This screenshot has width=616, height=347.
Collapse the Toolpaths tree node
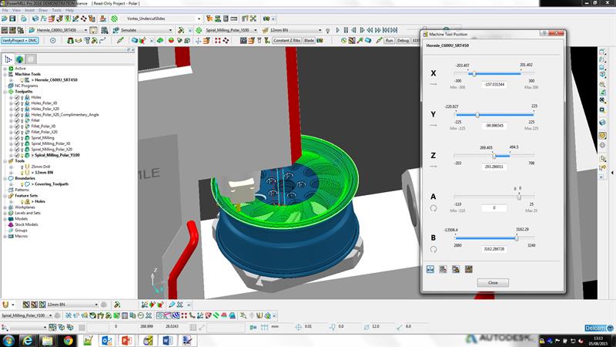tap(5, 91)
